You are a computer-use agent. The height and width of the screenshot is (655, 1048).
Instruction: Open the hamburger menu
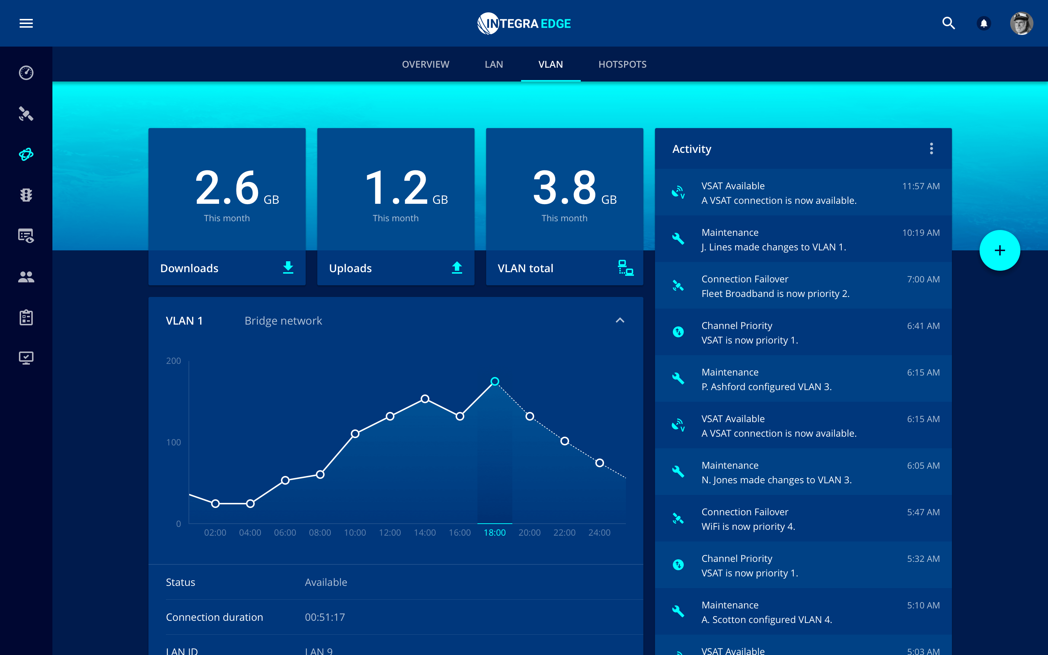point(26,23)
